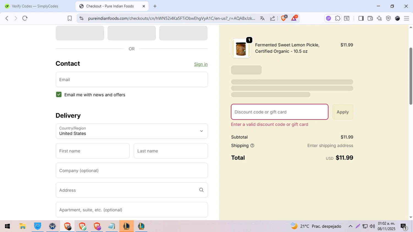Click the Shipping help question mark icon
Image resolution: width=413 pixels, height=232 pixels.
(252, 146)
